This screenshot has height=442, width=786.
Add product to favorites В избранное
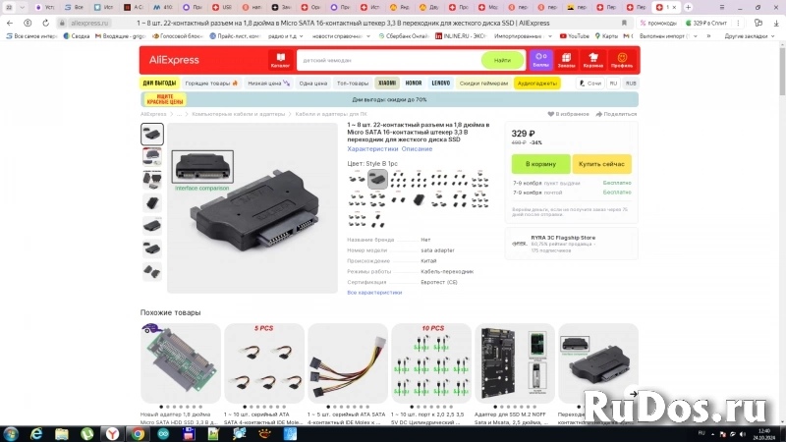(x=568, y=114)
